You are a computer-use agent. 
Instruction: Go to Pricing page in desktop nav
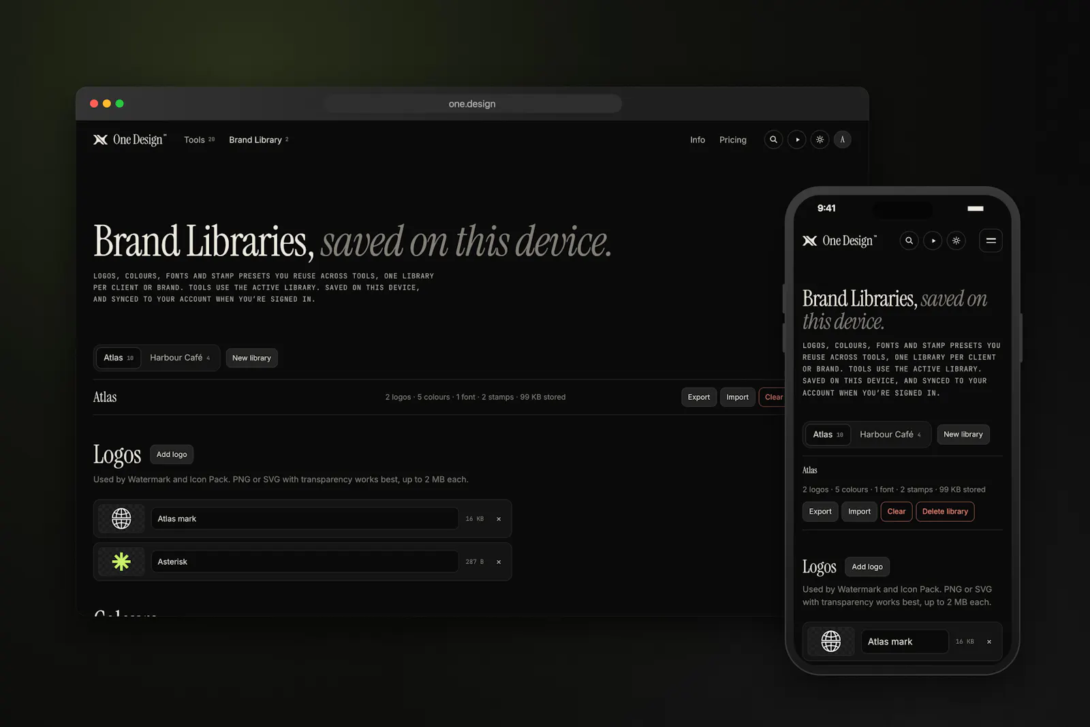click(733, 140)
